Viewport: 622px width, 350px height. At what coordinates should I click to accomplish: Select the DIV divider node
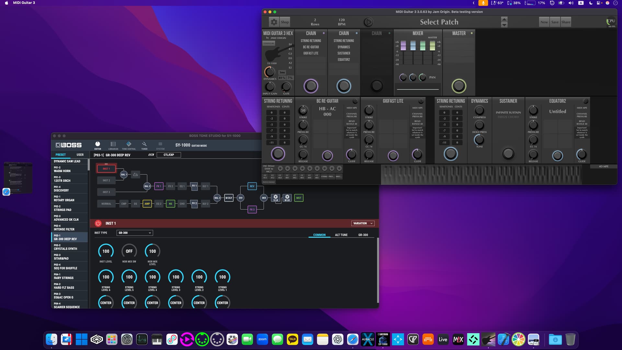coord(240,198)
